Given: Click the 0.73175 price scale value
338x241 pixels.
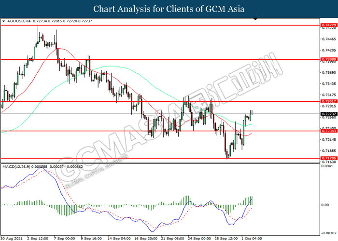Looking at the screenshot, I should (329, 94).
